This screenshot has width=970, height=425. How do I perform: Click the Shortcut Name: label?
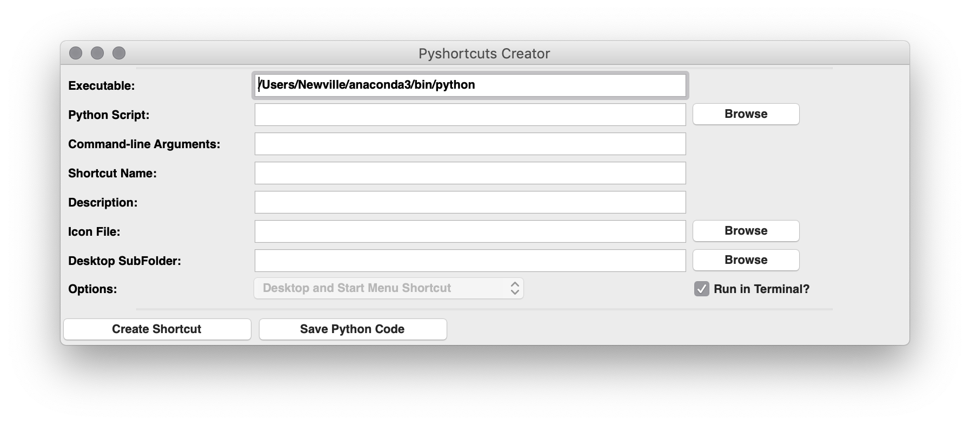(x=112, y=174)
